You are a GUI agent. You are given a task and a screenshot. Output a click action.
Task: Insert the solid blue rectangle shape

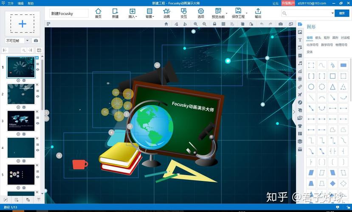tap(344, 65)
